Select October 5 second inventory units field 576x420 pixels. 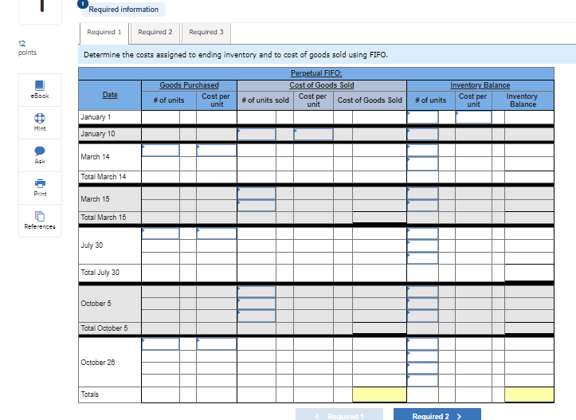click(422, 304)
